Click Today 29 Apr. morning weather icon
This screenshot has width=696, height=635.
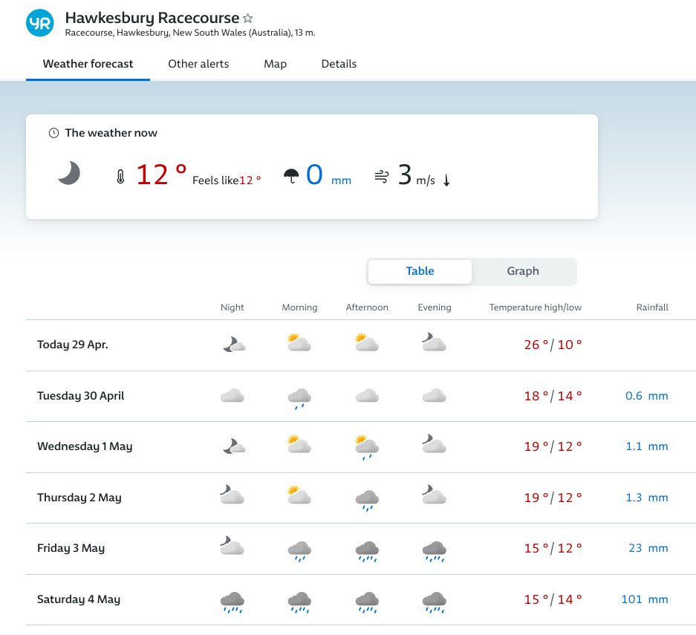(x=299, y=342)
